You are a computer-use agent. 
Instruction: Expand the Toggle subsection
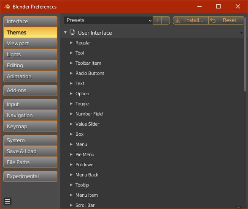click(71, 104)
